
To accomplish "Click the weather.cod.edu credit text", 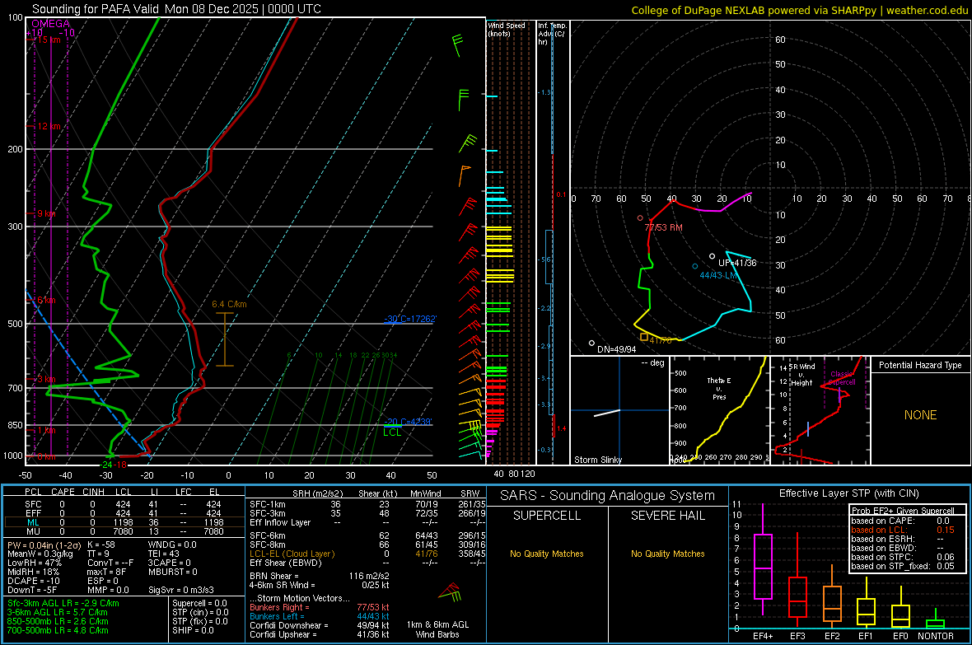I will point(927,10).
